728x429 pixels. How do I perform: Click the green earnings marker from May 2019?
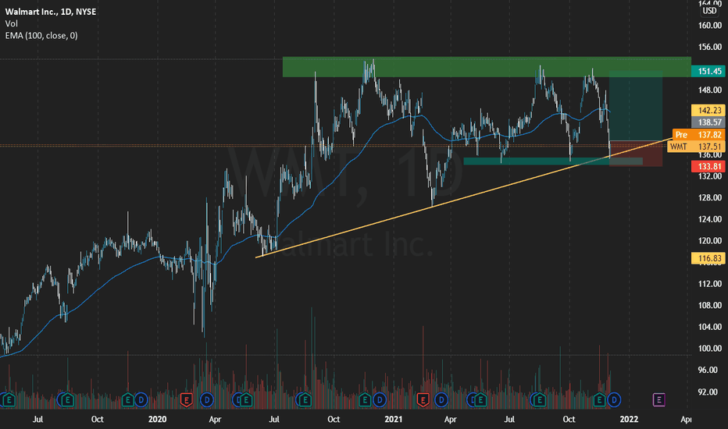click(9, 399)
